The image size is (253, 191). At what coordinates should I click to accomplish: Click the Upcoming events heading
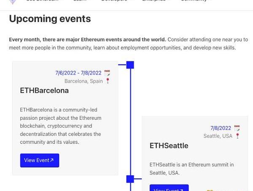click(x=50, y=19)
